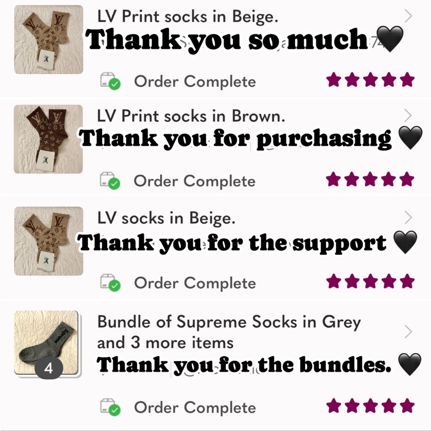
Task: Open the beige LV Print socks thumbnail
Action: [x=48, y=39]
